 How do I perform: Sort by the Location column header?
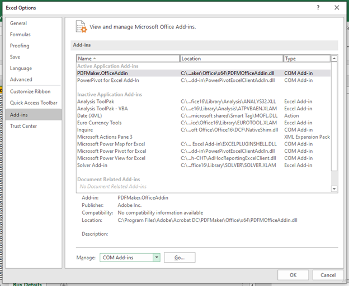(232, 59)
